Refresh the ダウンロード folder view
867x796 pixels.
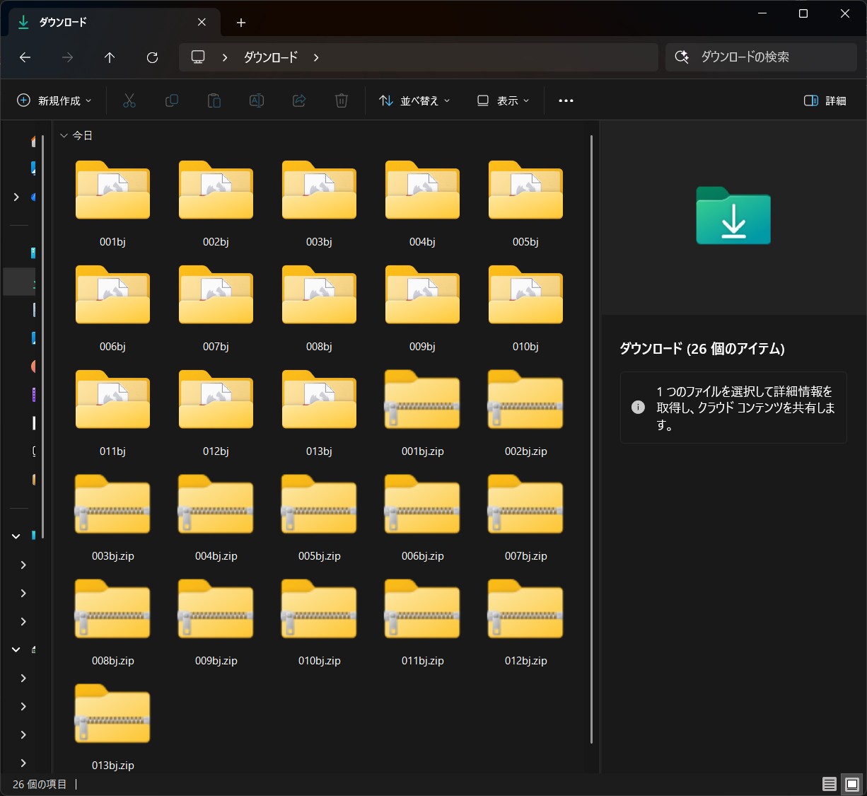click(x=152, y=57)
